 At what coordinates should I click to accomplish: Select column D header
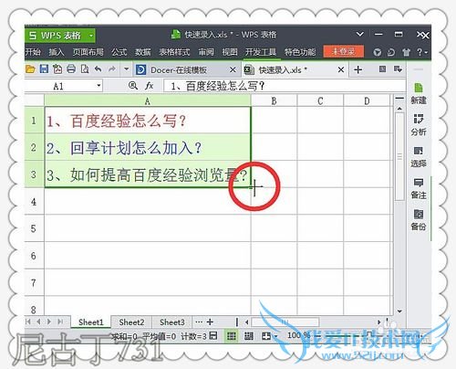tap(367, 100)
